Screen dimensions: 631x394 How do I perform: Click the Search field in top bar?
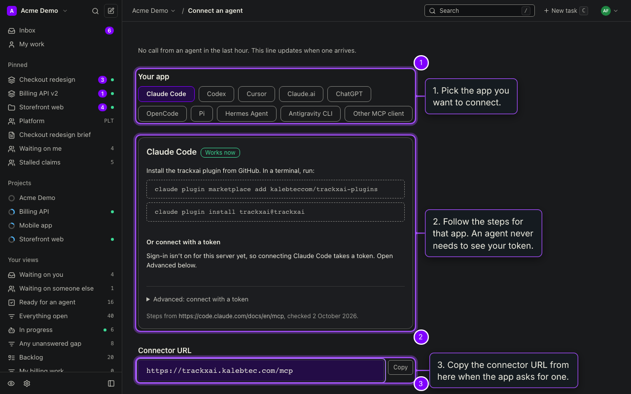click(479, 11)
